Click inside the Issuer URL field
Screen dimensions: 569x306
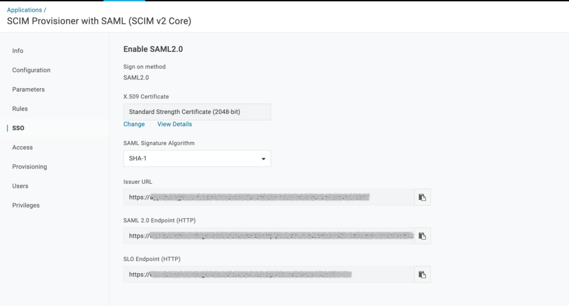click(x=268, y=197)
